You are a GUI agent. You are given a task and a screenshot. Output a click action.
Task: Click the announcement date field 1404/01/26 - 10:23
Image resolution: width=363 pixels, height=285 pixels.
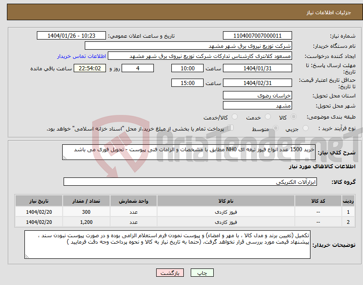71,35
